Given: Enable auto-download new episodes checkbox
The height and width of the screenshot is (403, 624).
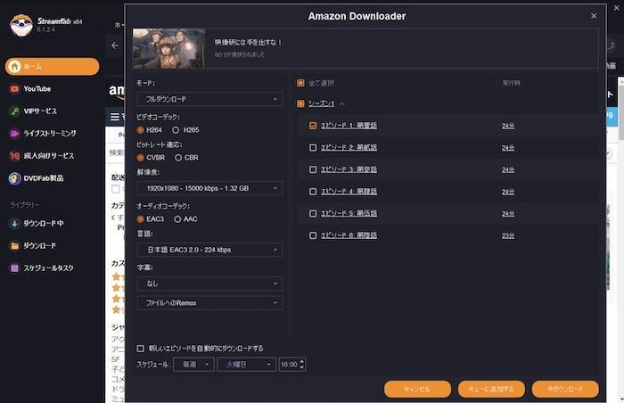Looking at the screenshot, I should point(140,349).
